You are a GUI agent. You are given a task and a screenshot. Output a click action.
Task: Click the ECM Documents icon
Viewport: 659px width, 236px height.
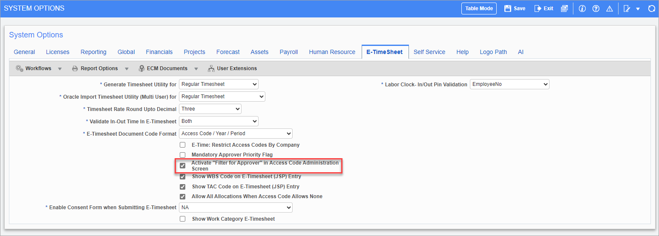point(142,68)
